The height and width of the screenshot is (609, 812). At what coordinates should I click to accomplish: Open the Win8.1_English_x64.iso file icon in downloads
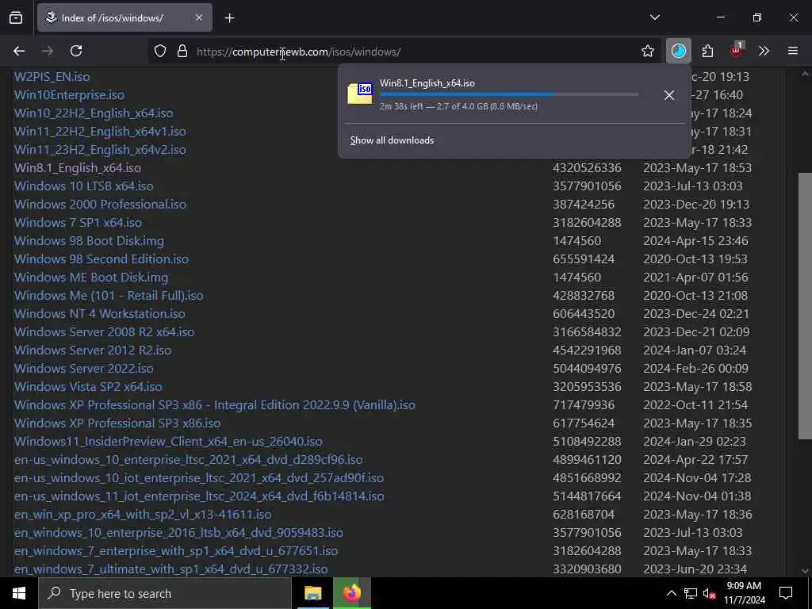click(360, 94)
